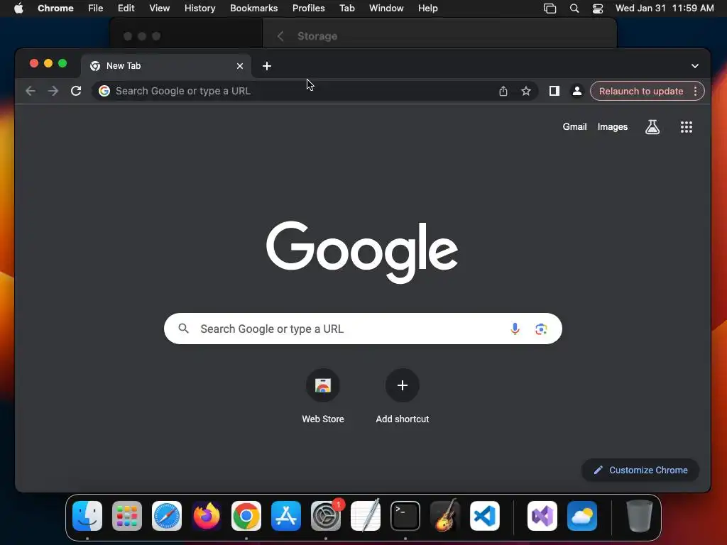The width and height of the screenshot is (727, 545).
Task: Open the Help menu
Action: tap(427, 8)
